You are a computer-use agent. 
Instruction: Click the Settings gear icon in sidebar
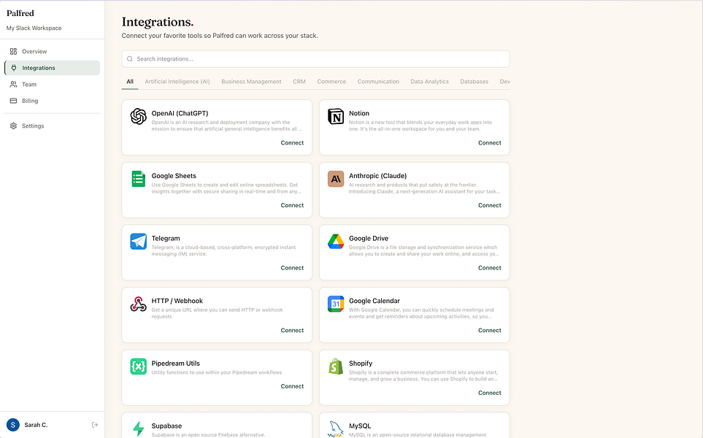pyautogui.click(x=13, y=126)
